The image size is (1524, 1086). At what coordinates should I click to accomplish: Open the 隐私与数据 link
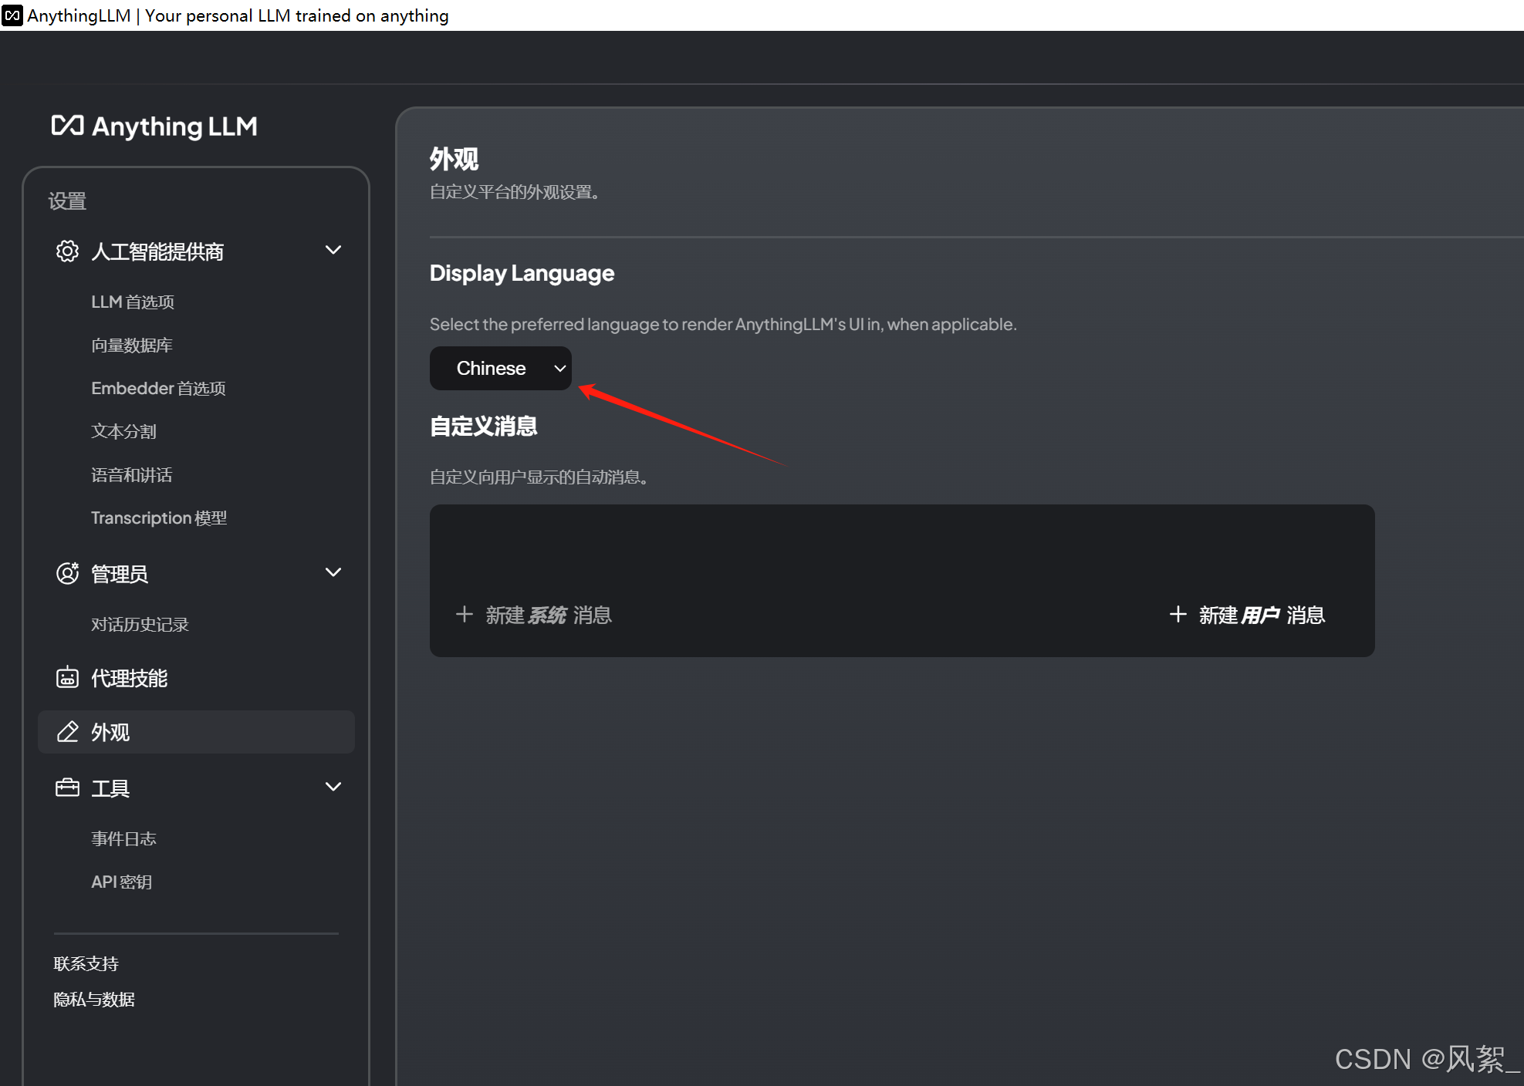[94, 1000]
